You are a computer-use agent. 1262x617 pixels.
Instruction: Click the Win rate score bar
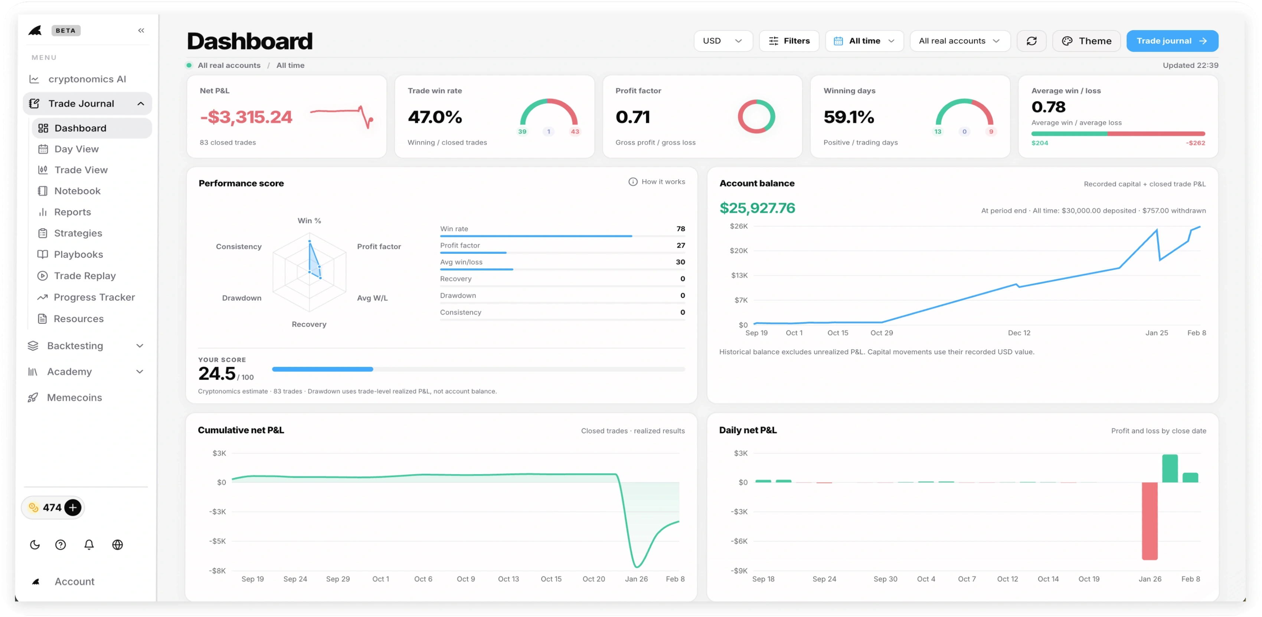click(562, 236)
